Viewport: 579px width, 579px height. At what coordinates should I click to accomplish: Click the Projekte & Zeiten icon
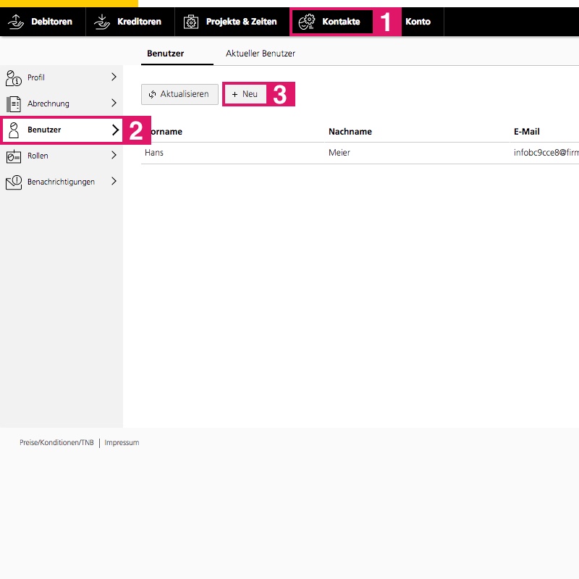pyautogui.click(x=191, y=22)
